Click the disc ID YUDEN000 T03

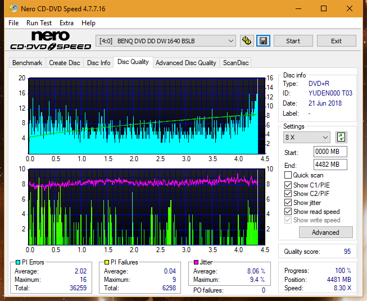(330, 93)
